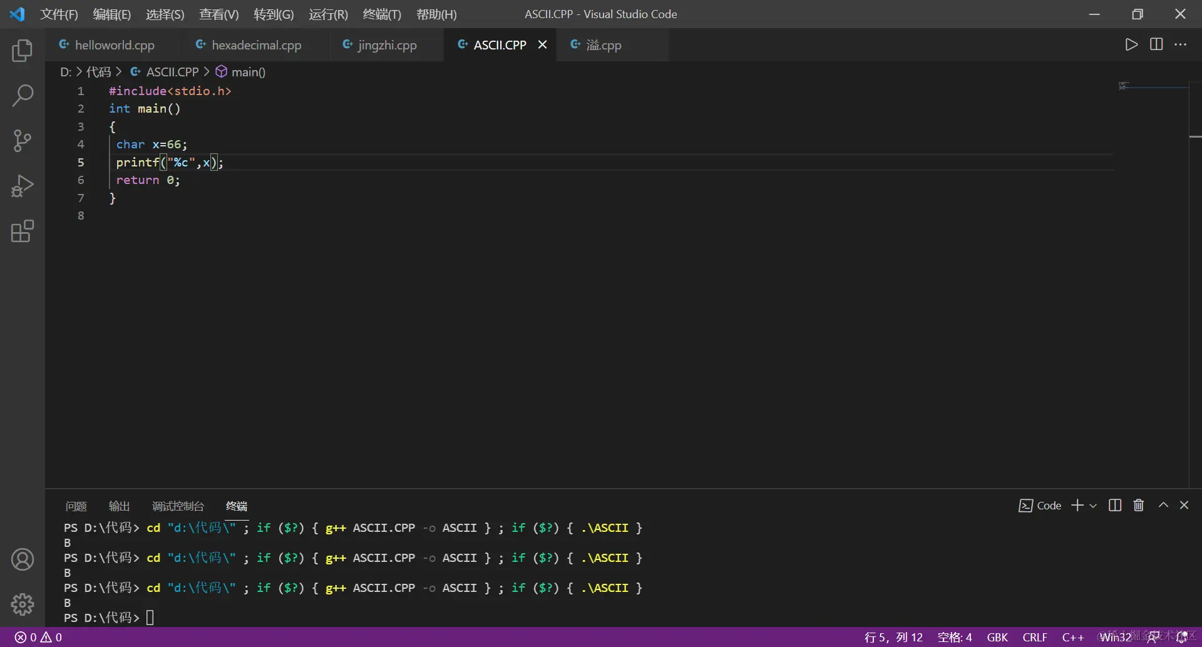The image size is (1202, 647).
Task: Change encoding by clicking GBK in status bar
Action: 997,637
